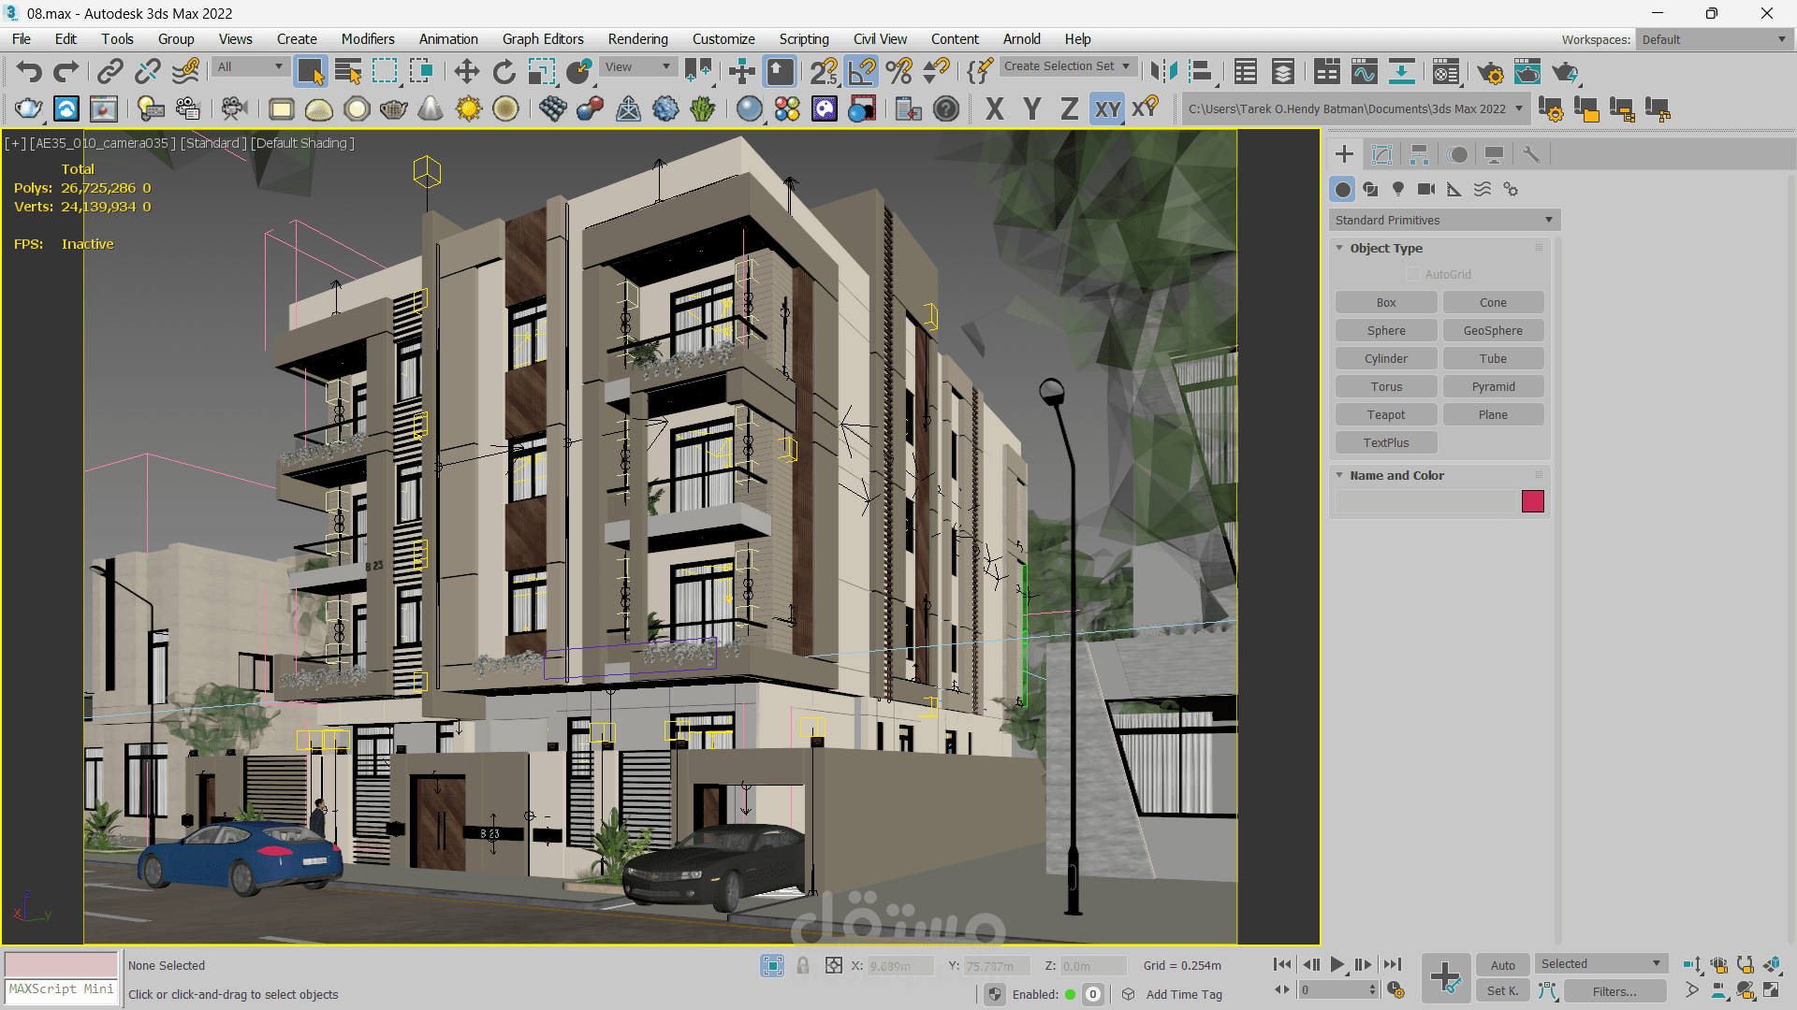The width and height of the screenshot is (1797, 1010).
Task: Activate the Select and Rotate tool
Action: [504, 72]
